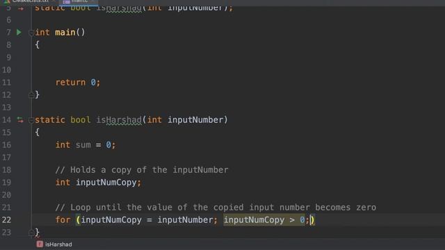Click the comment 'Loop until the value...' on line 21
The height and width of the screenshot is (250, 445).
point(216,208)
